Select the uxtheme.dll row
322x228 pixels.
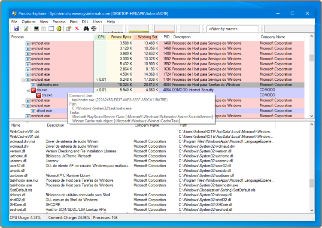click(142, 156)
